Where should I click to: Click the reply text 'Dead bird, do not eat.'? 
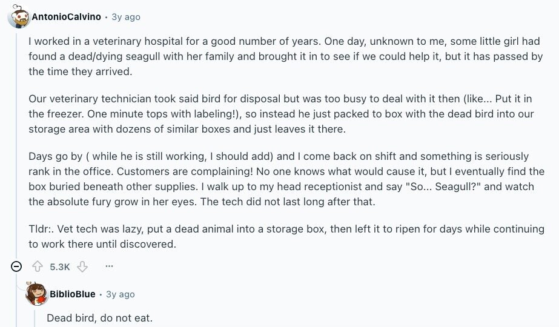(x=99, y=317)
